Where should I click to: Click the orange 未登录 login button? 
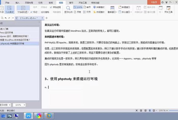(x=154, y=2)
